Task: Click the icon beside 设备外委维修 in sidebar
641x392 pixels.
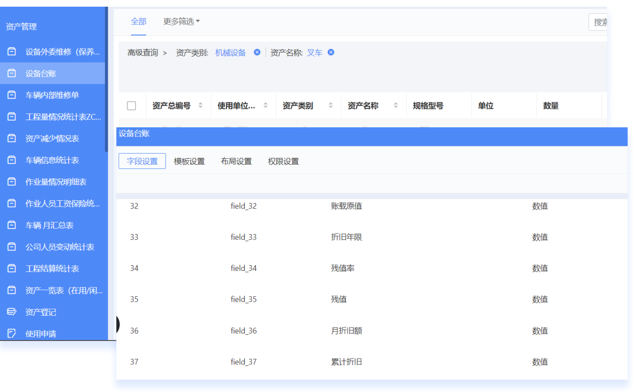Action: [12, 52]
